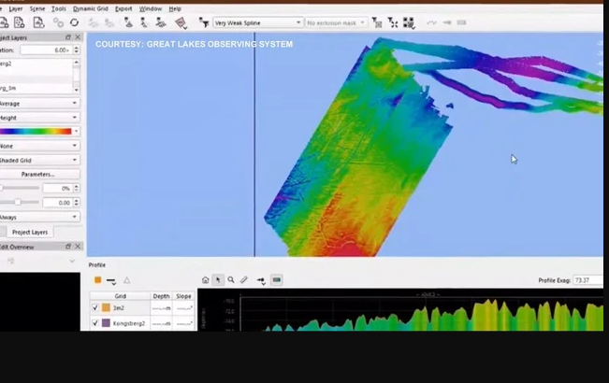Viewport: 609px width, 383px height.
Task: Click the red tilted grid icon
Action: tap(181, 23)
